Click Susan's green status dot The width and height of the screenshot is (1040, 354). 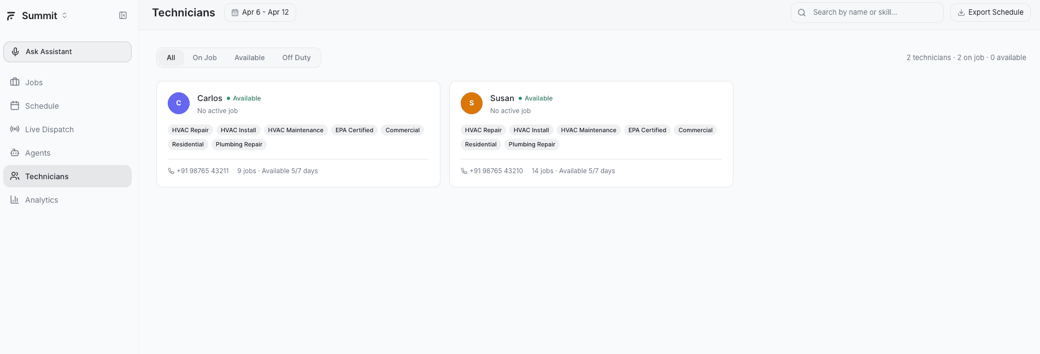[x=520, y=98]
